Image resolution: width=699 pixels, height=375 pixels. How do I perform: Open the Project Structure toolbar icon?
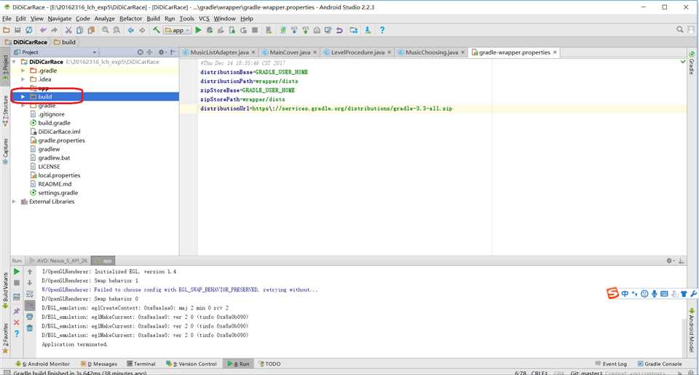coord(354,31)
